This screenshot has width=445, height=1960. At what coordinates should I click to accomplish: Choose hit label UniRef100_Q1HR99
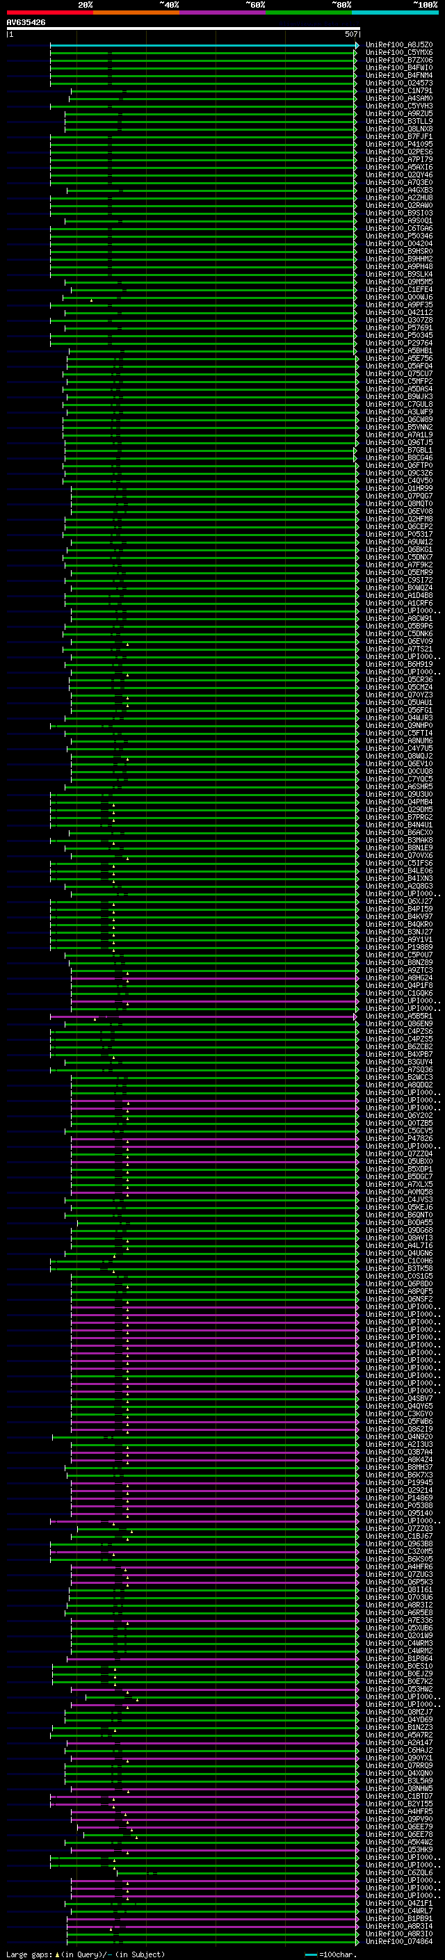point(399,489)
